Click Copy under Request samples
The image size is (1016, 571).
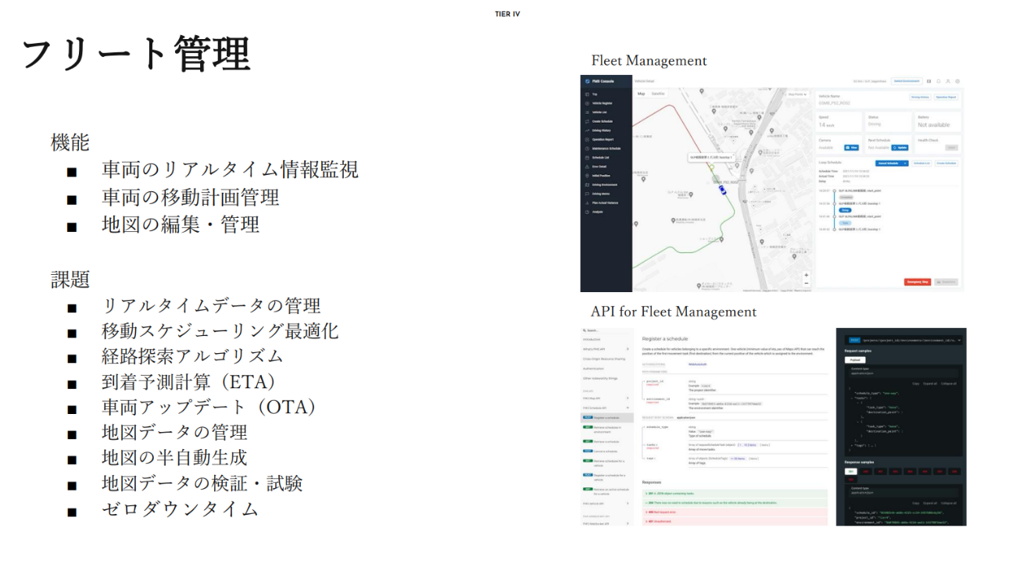tap(915, 384)
